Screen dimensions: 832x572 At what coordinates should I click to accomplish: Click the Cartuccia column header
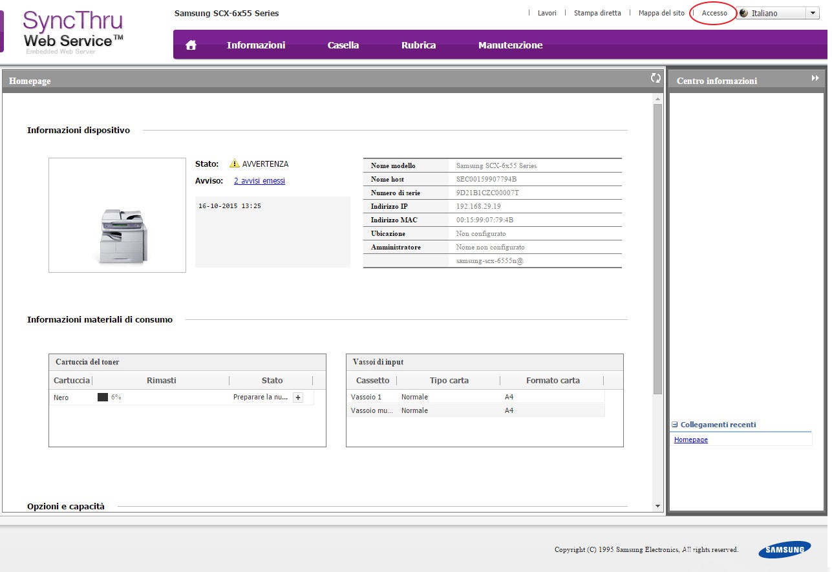pos(72,380)
